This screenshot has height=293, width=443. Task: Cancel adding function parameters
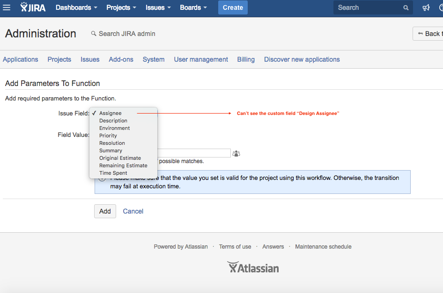[x=133, y=211]
